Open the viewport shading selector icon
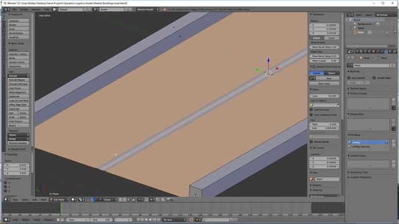The image size is (399, 224). 74,200
